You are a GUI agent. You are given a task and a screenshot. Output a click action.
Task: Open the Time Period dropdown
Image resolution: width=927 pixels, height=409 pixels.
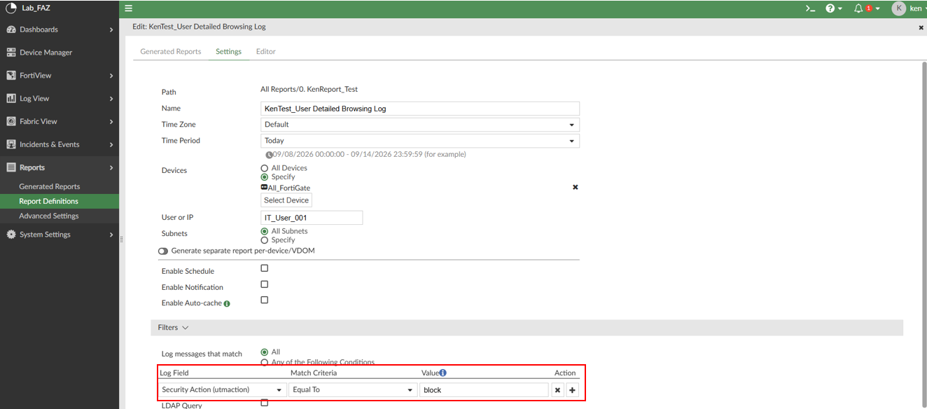(x=419, y=141)
